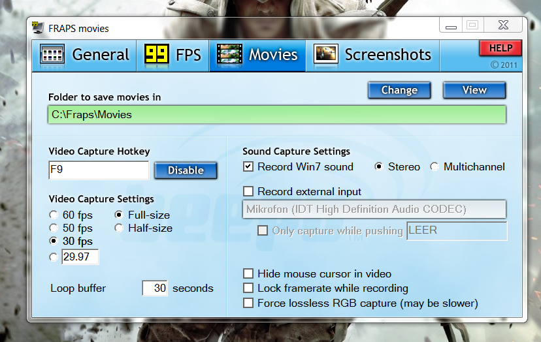Click the C:\Fraps\Movies folder path field

pos(277,114)
